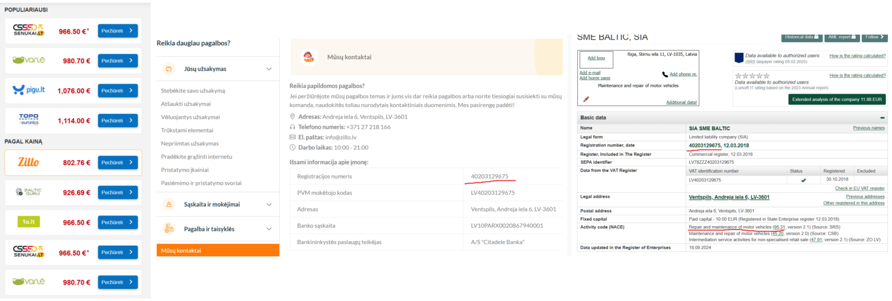The image size is (892, 301).
Task: Click Peržiūrėti for Baltic Guru offer
Action: pos(118,192)
